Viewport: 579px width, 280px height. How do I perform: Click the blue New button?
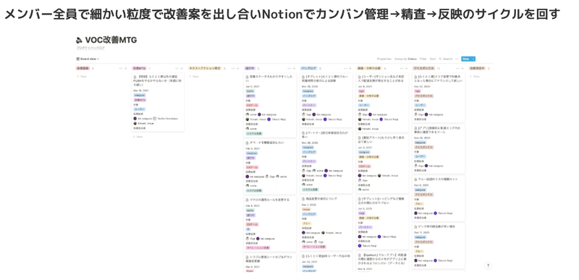tap(466, 59)
